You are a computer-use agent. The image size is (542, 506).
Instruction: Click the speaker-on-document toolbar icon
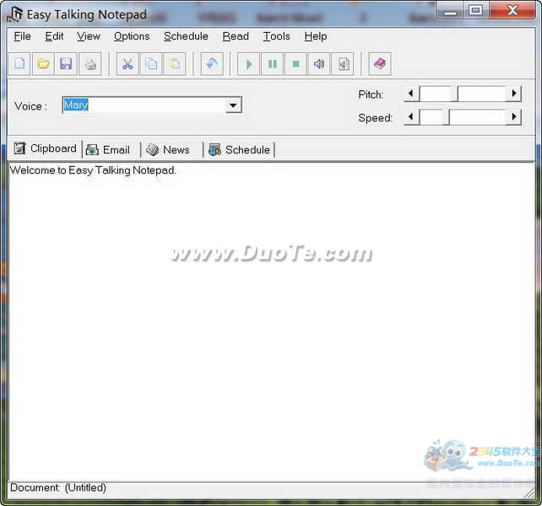[343, 64]
